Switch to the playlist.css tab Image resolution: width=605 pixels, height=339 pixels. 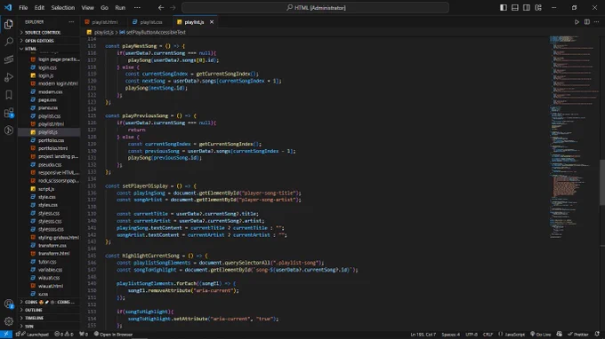coord(148,22)
